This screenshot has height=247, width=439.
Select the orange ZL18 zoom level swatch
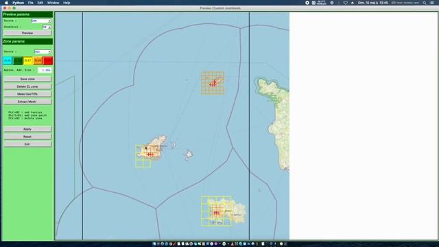[x=38, y=60]
